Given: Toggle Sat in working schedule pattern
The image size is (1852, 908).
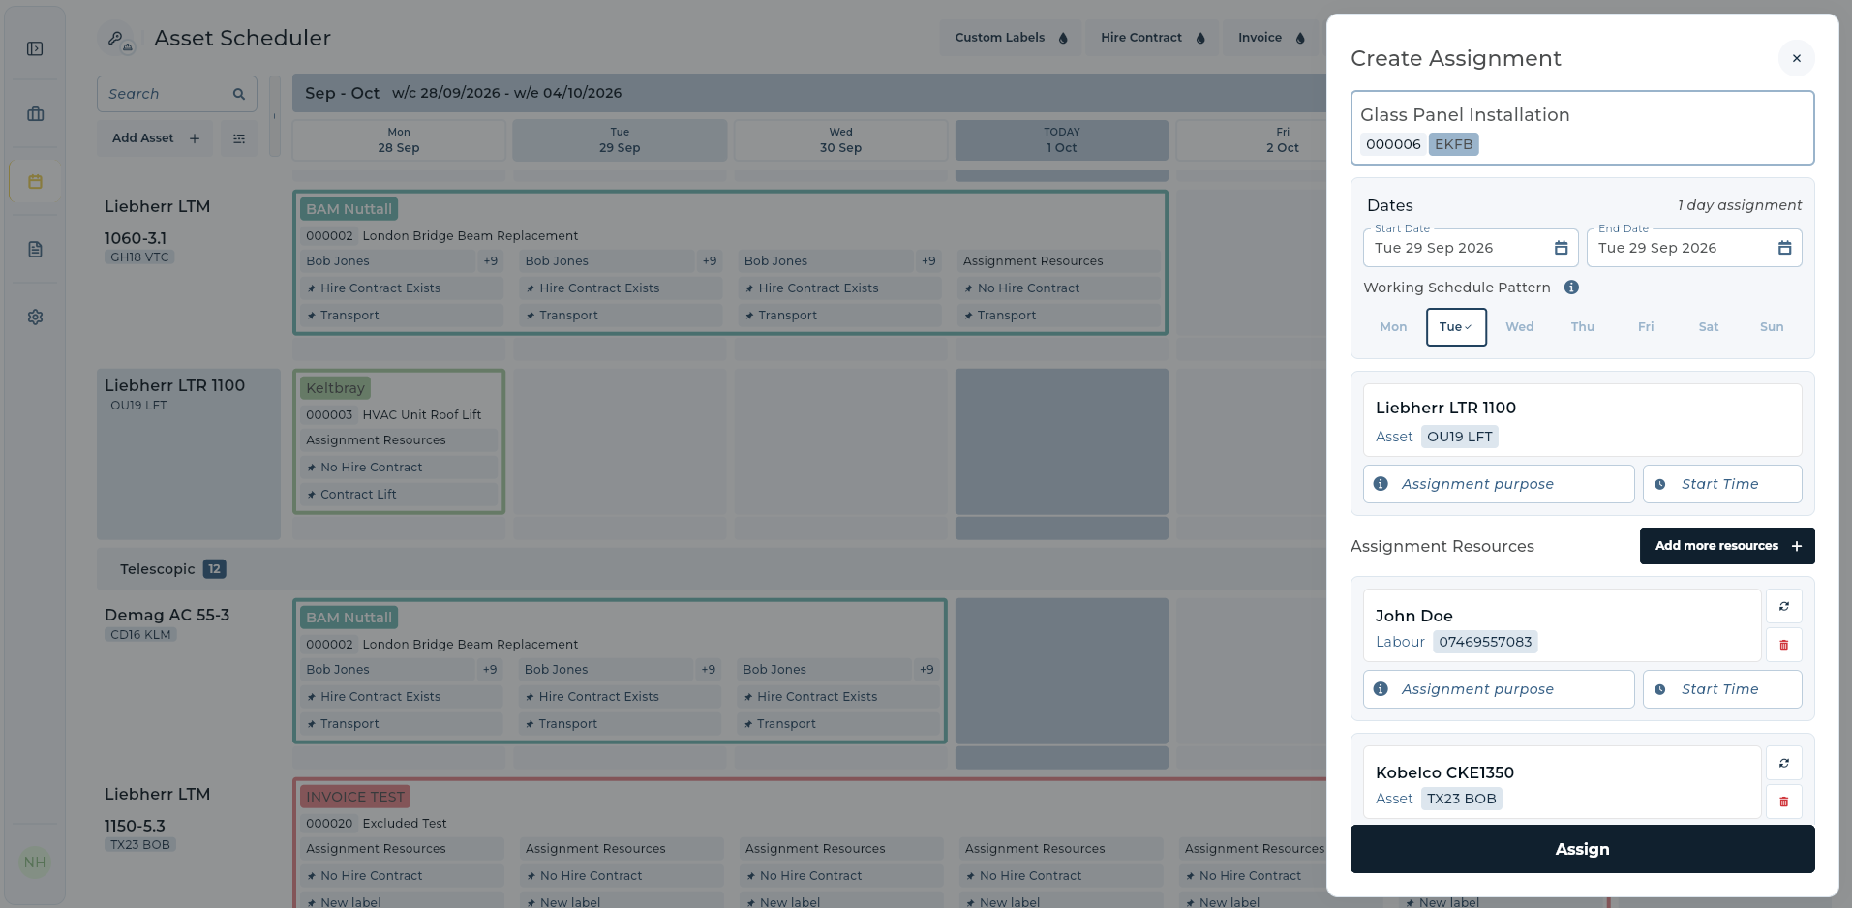Looking at the screenshot, I should (1709, 327).
